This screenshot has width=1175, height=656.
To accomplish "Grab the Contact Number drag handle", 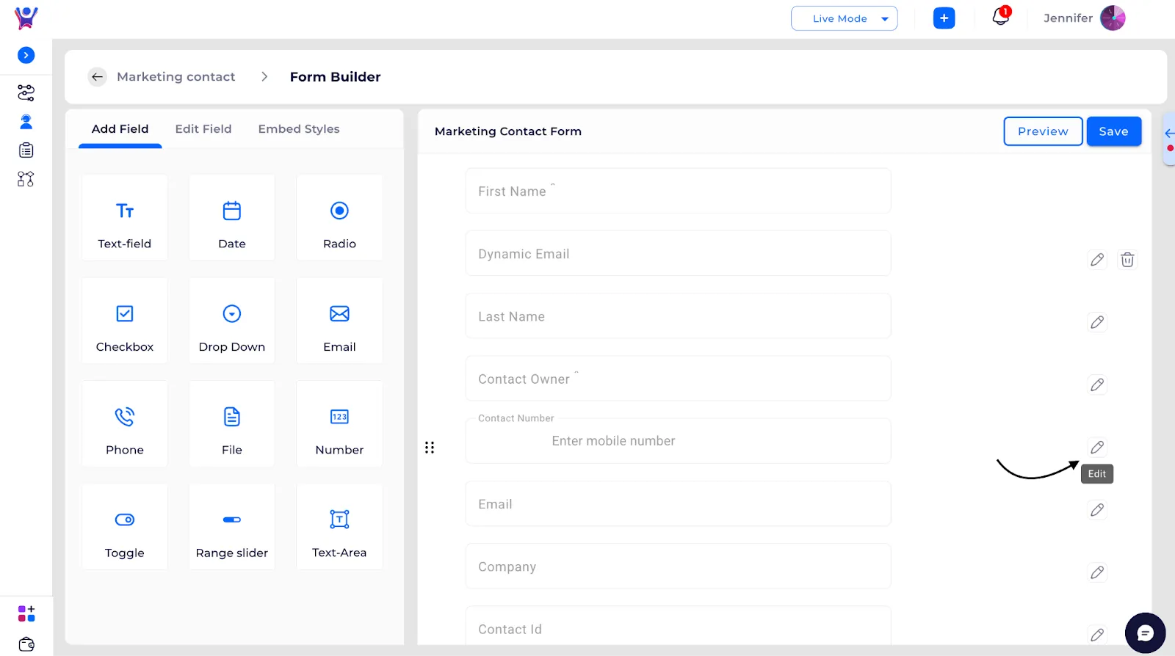I will pyautogui.click(x=430, y=448).
